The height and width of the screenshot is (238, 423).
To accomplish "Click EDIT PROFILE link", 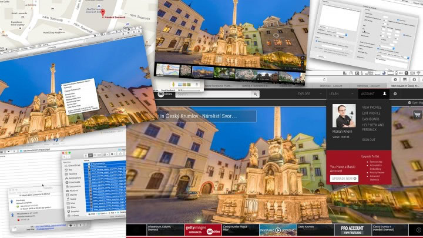I will pos(371,113).
